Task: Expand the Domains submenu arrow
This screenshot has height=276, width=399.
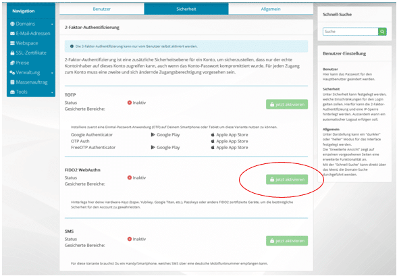Action: point(52,24)
